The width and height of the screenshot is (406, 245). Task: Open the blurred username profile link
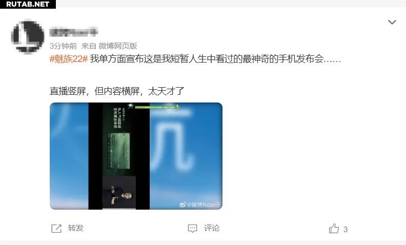73,32
